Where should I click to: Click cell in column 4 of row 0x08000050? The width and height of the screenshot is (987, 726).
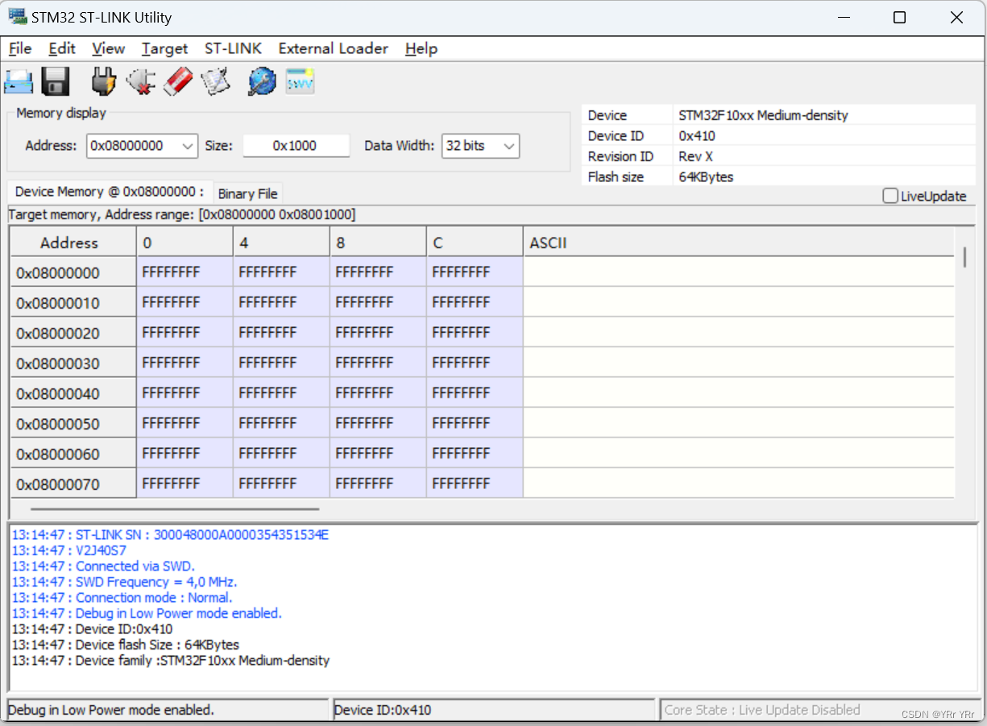click(282, 424)
